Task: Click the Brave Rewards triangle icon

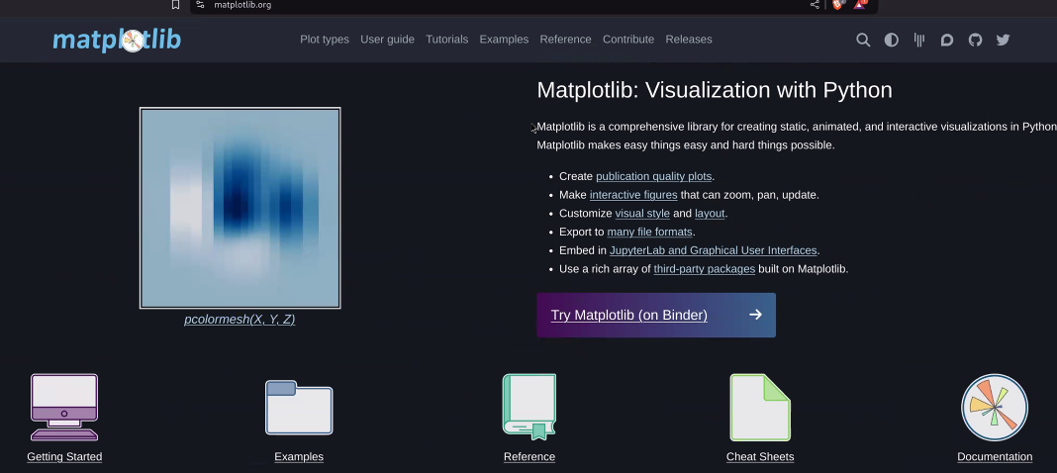Action: [x=860, y=4]
